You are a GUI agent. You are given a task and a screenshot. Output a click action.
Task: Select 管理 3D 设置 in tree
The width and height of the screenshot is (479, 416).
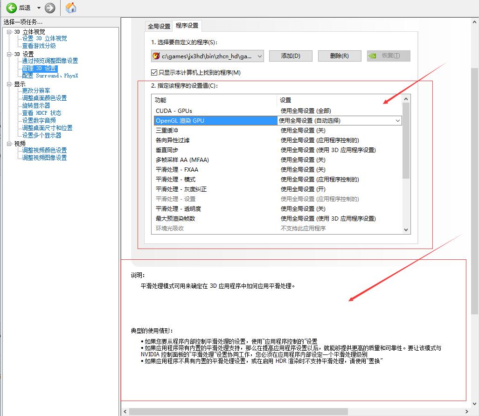click(39, 69)
